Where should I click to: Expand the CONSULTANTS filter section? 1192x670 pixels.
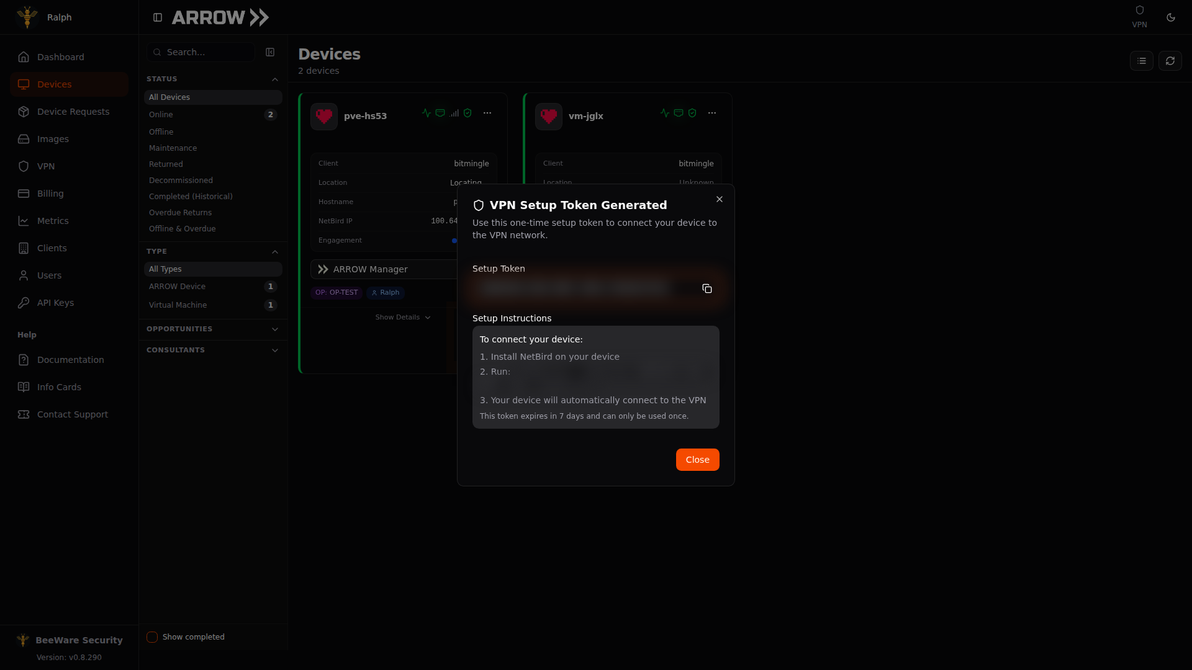pos(213,351)
